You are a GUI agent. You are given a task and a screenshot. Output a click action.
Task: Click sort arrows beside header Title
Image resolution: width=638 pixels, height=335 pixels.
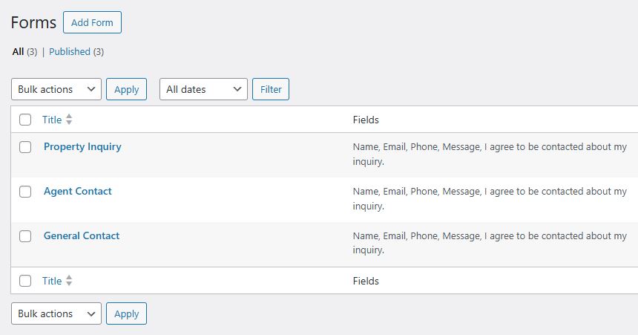point(69,120)
